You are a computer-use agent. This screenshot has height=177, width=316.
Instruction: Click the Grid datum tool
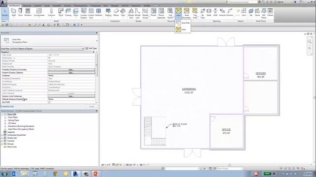tap(244, 12)
